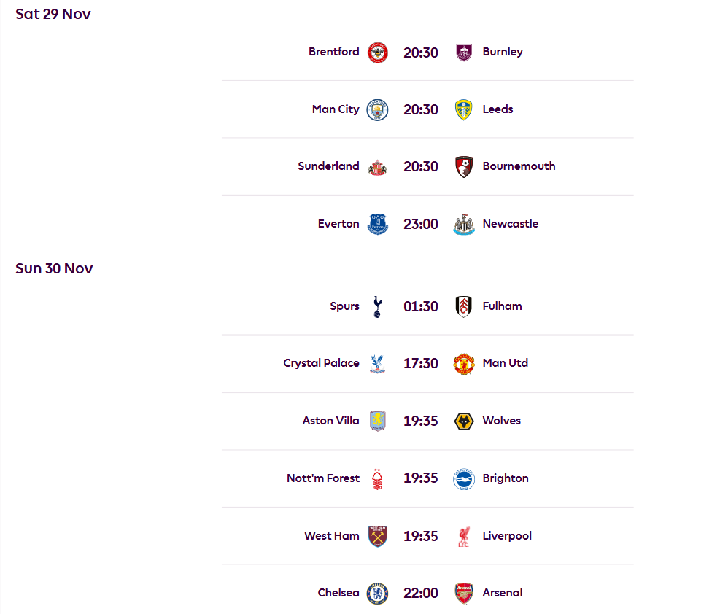
Task: Click the Nott'm Forest tree logo
Action: [x=377, y=479]
